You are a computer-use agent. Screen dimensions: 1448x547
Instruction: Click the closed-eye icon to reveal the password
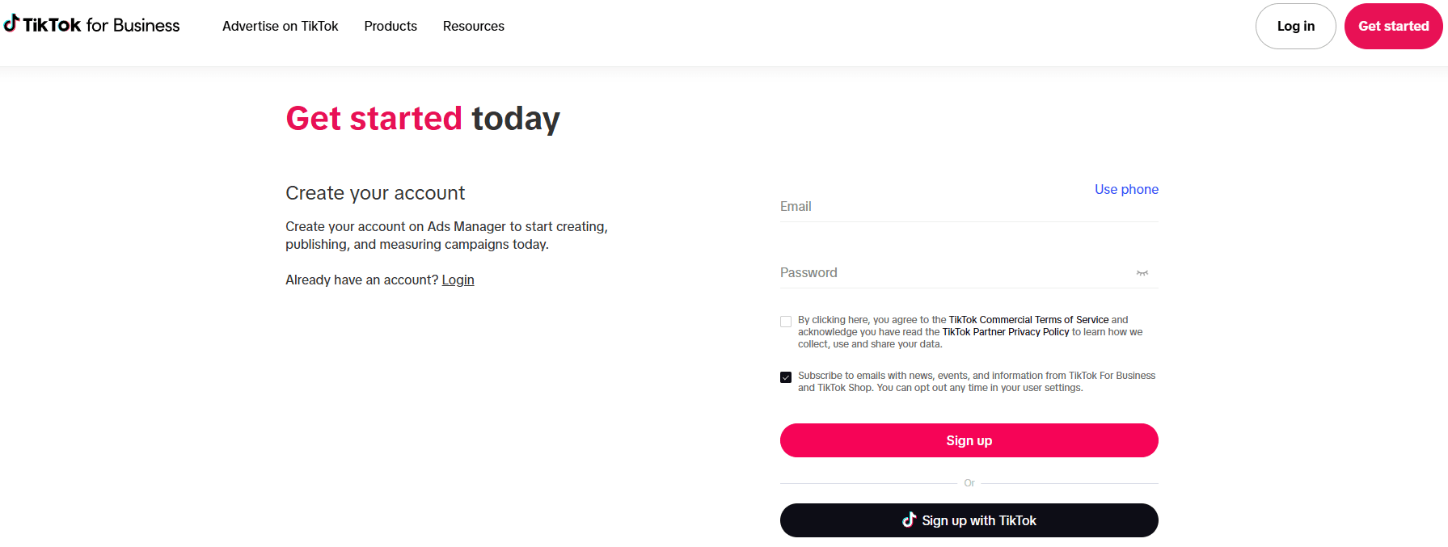tap(1142, 274)
